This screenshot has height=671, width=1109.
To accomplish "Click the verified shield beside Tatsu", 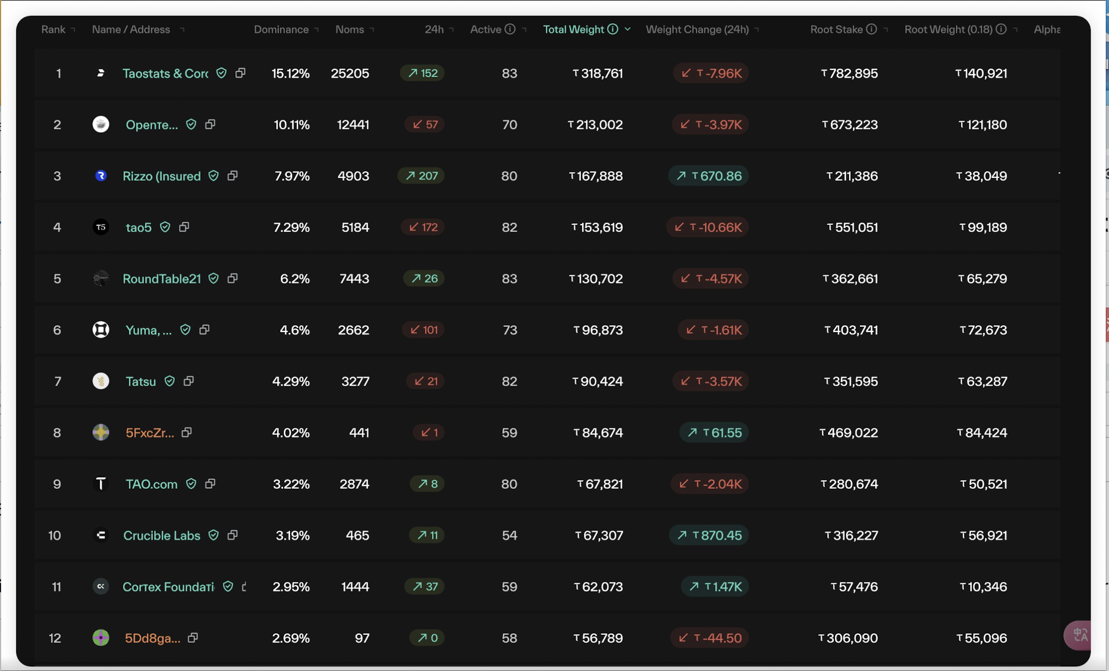I will pyautogui.click(x=170, y=381).
